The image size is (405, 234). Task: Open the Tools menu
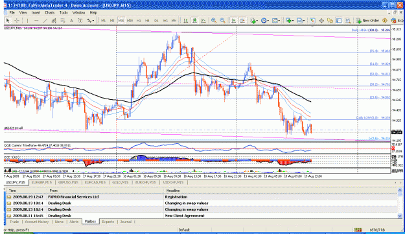coord(64,12)
